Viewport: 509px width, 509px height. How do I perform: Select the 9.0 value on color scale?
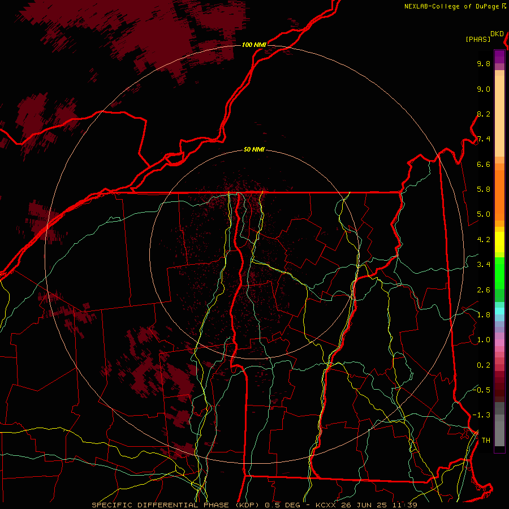click(x=484, y=89)
